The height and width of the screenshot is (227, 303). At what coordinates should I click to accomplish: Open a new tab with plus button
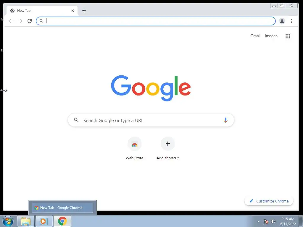pos(84,11)
